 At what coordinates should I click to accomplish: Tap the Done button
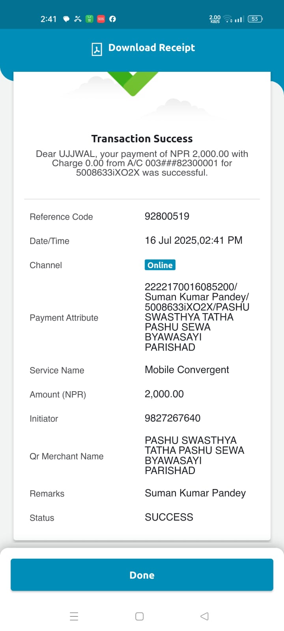pos(142,575)
